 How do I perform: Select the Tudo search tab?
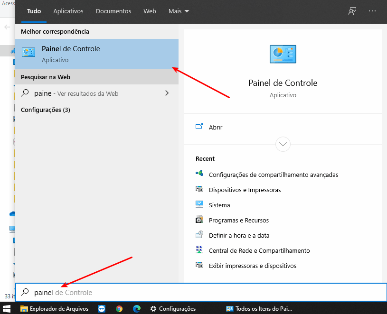click(34, 11)
